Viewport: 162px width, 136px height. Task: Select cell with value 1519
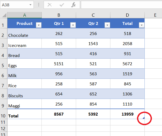(x=127, y=74)
